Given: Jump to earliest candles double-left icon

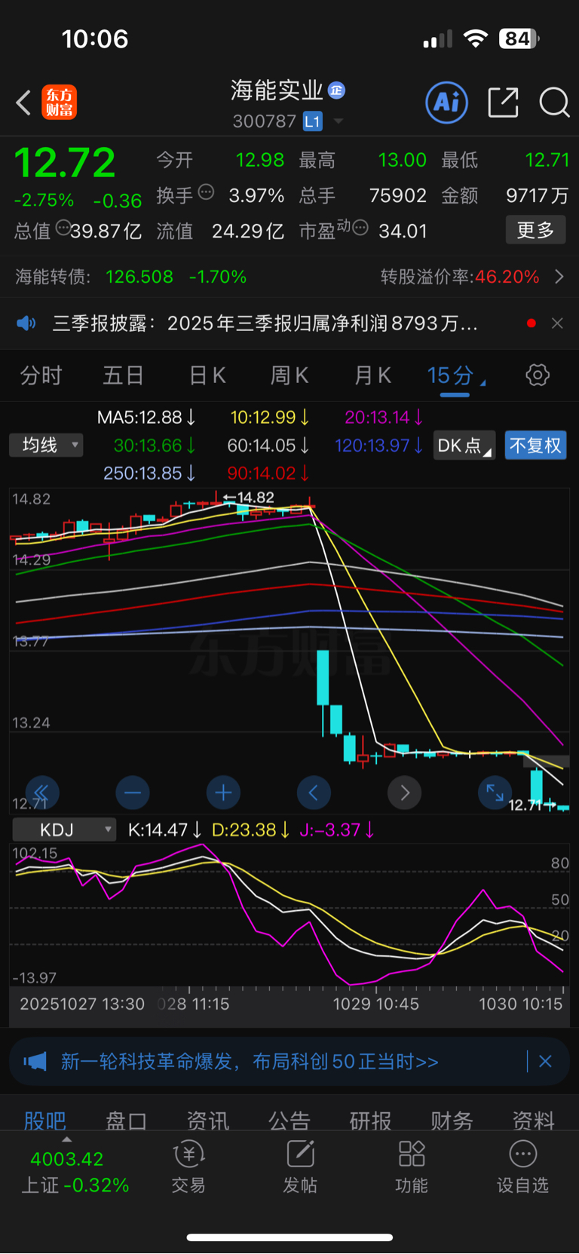Looking at the screenshot, I should pos(42,793).
